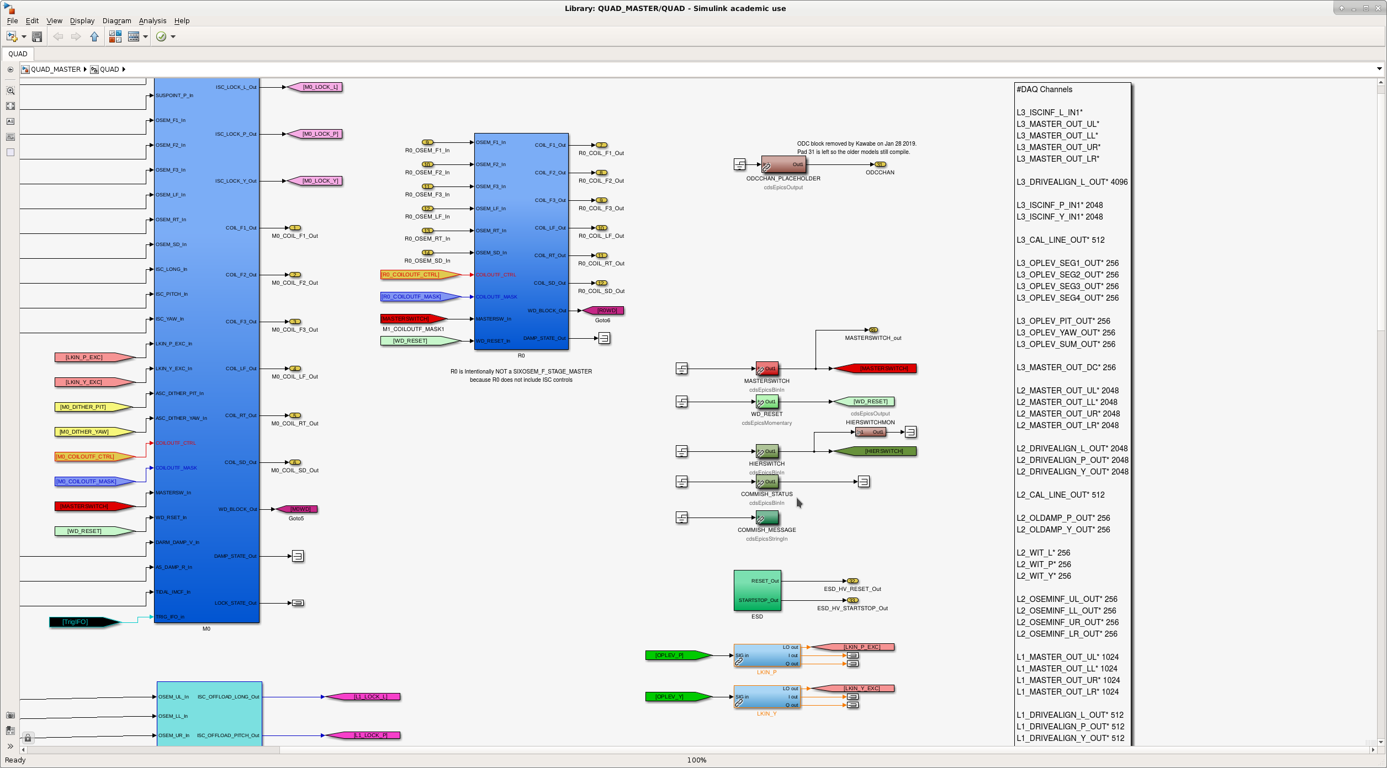Click the lock icon at canvas bottom-left
Image resolution: width=1387 pixels, height=768 pixels.
pos(28,738)
